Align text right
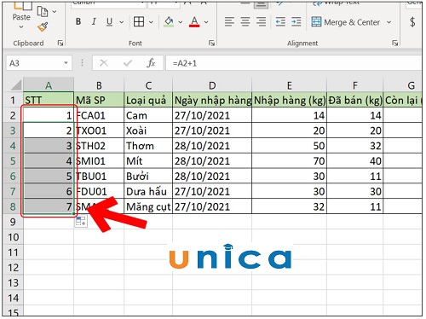426x319 pixels. [x=262, y=21]
